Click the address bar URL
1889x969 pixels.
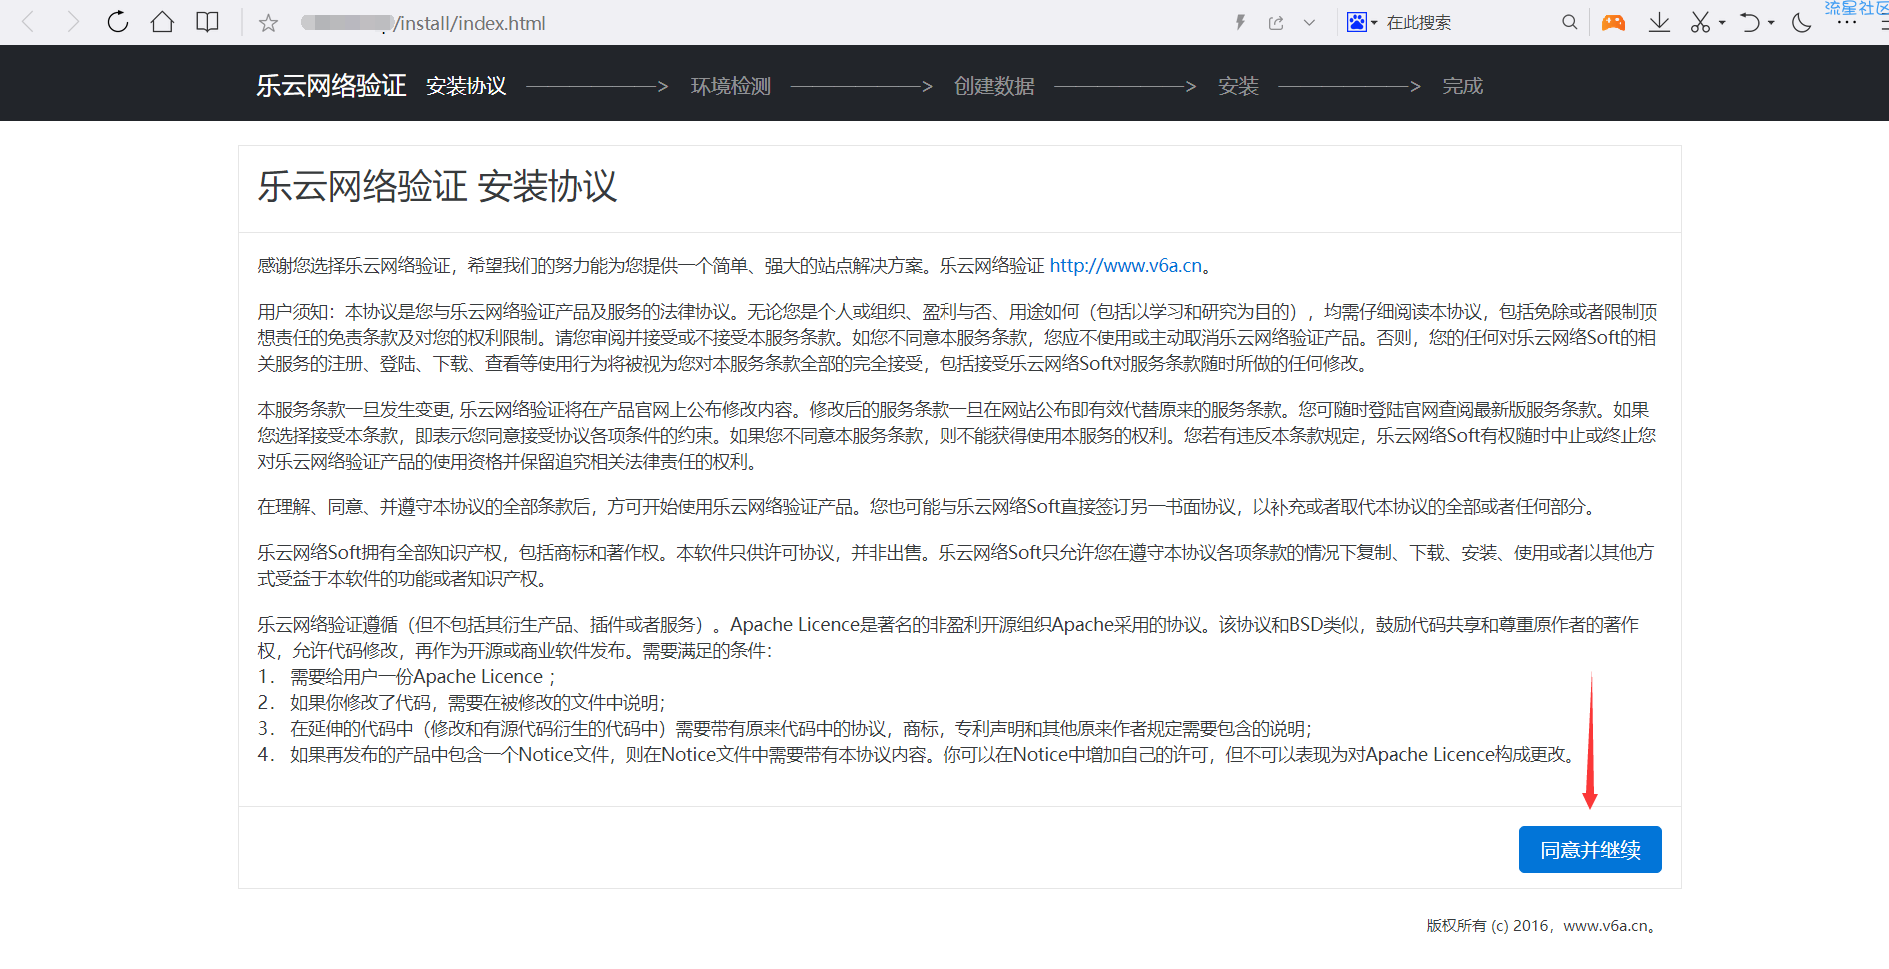[x=424, y=23]
